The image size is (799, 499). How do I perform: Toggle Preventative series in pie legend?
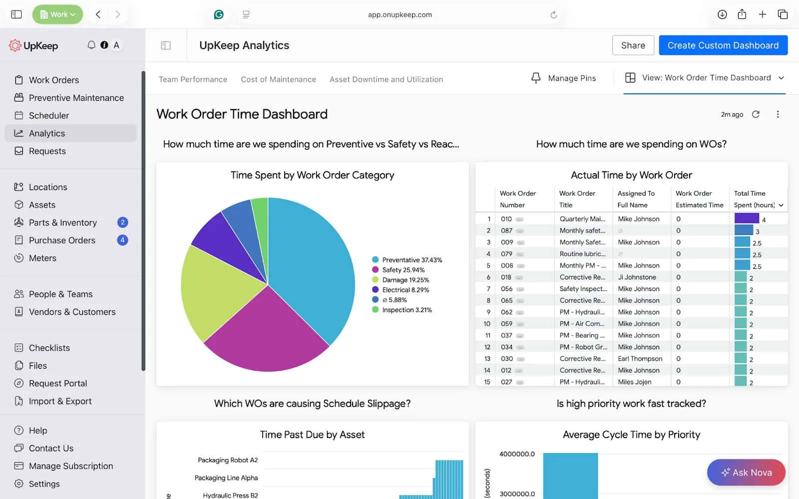click(x=407, y=260)
